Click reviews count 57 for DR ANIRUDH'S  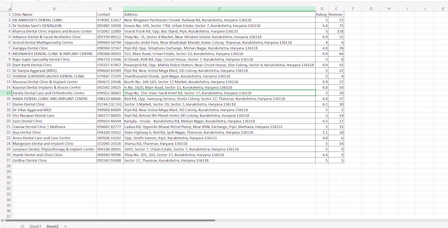coord(336,20)
